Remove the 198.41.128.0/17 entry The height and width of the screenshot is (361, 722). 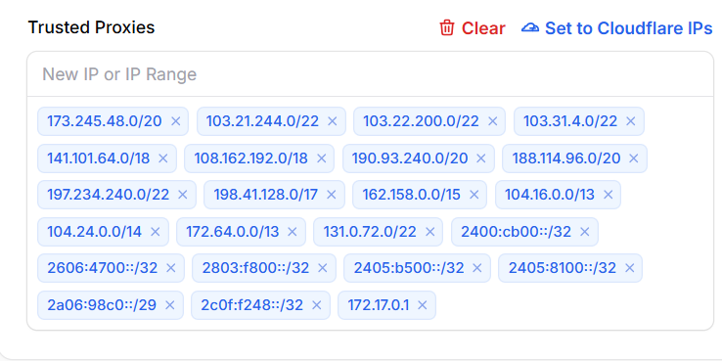tap(332, 195)
